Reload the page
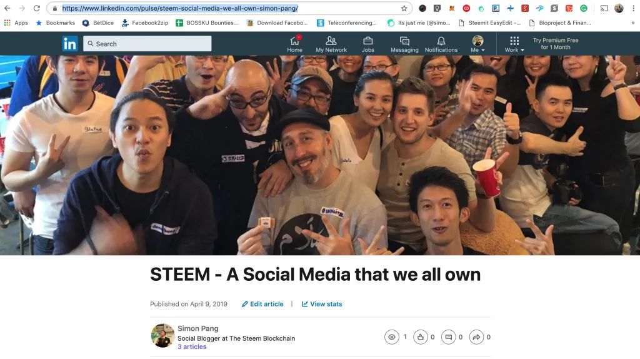Image resolution: width=640 pixels, height=359 pixels. tap(37, 8)
